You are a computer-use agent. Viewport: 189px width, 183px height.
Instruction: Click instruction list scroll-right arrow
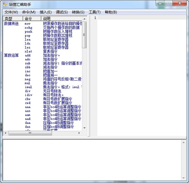[79, 133]
